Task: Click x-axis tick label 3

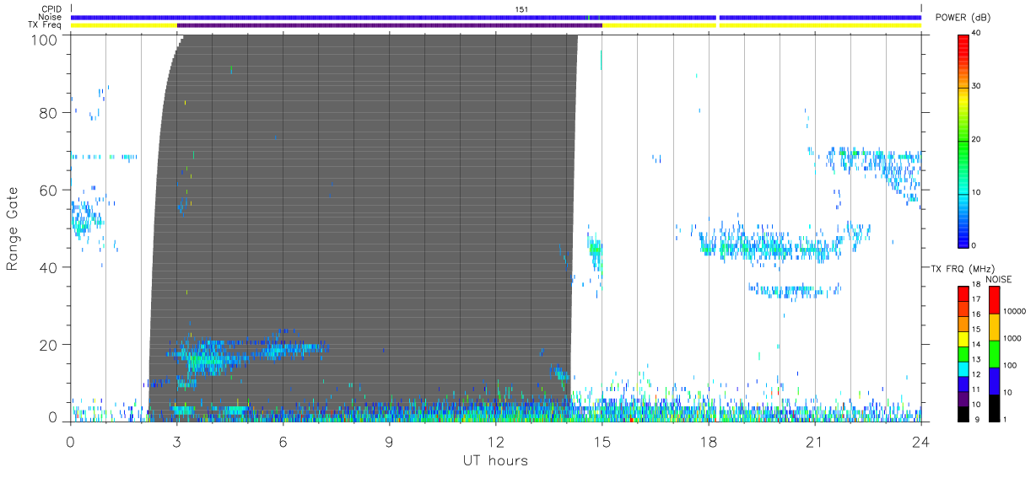Action: click(177, 443)
